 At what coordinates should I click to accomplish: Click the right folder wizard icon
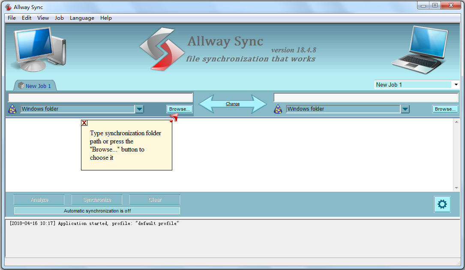[278, 109]
